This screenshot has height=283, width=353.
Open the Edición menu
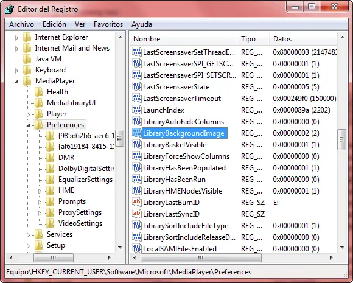[x=55, y=24]
